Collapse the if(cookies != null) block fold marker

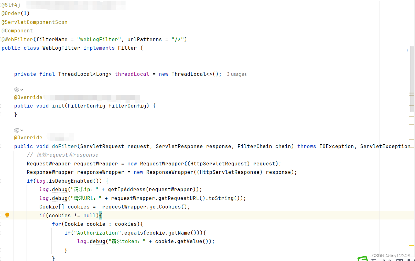(x=1, y=215)
